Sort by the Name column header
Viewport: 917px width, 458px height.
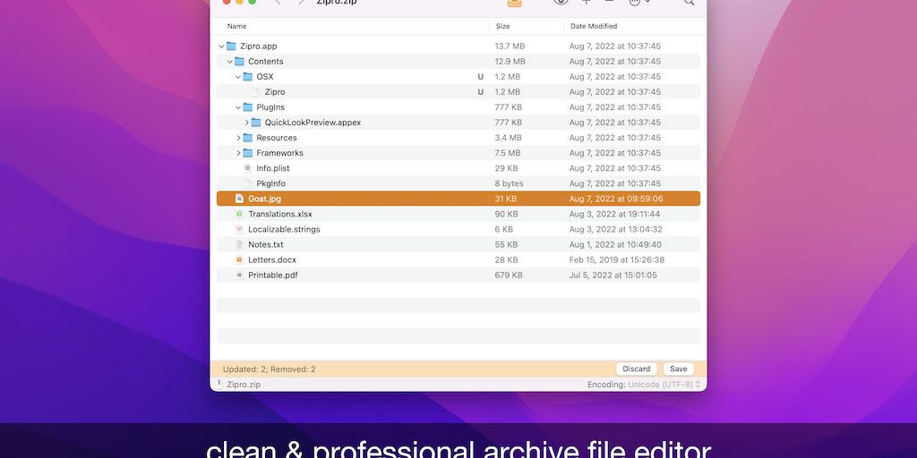237,26
